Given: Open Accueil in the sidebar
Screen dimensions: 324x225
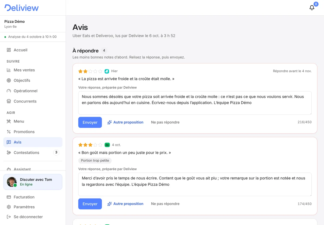Looking at the screenshot, I should click(x=33, y=50).
